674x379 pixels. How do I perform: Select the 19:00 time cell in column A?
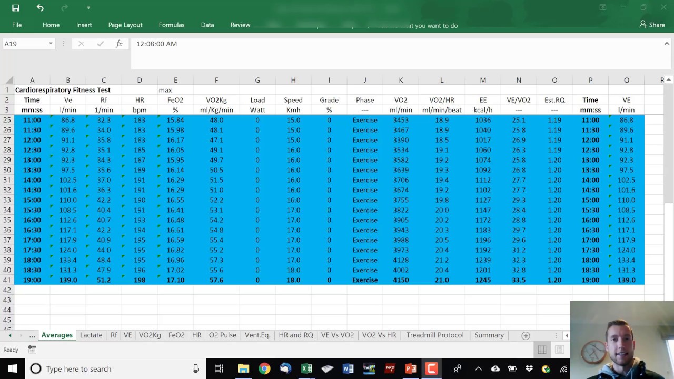tap(32, 280)
